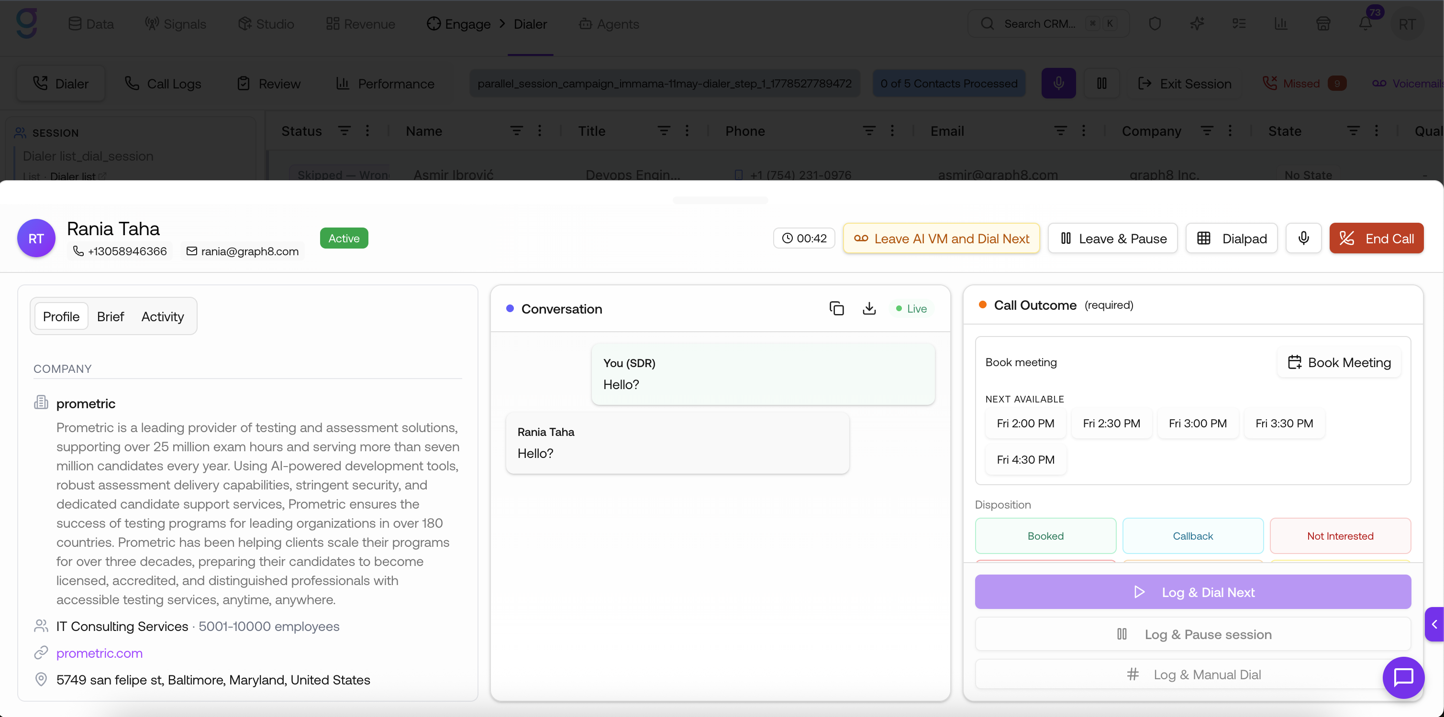Open the bar chart icon in top bar
This screenshot has width=1444, height=717.
coord(1281,23)
